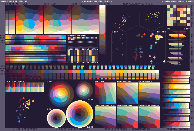Click the "Indexed palette:" label
This screenshot has height=131, width=194.
[x=77, y=36]
